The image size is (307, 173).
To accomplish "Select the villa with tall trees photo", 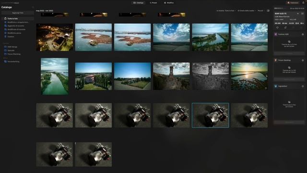I will (x=94, y=76).
